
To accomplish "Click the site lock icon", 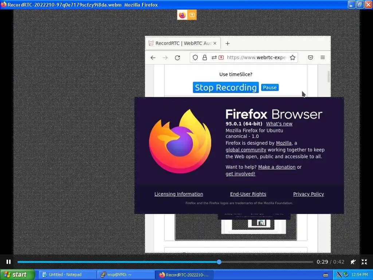I will coord(205,57).
